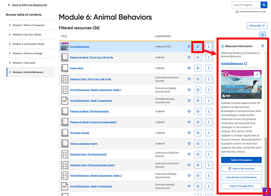Viewport: 271px width, 196px height.
Task: Open The Nose Awards title link
Action: click(x=80, y=133)
